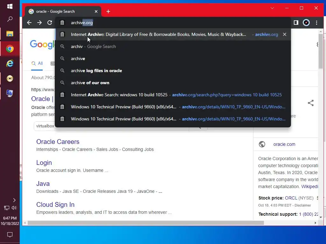The height and width of the screenshot is (244, 326).
Task: Open the Java sitelink
Action: (x=43, y=184)
